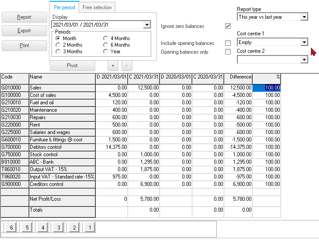This screenshot has width=319, height=240.
Task: Click the Pivot button
Action: [72, 65]
